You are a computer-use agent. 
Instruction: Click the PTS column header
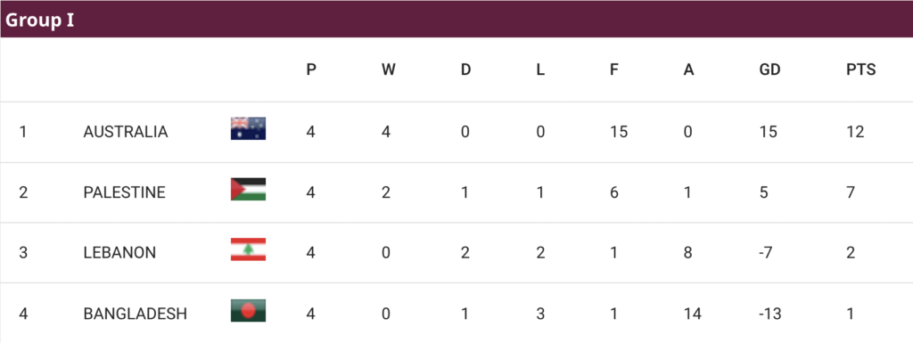pyautogui.click(x=860, y=69)
